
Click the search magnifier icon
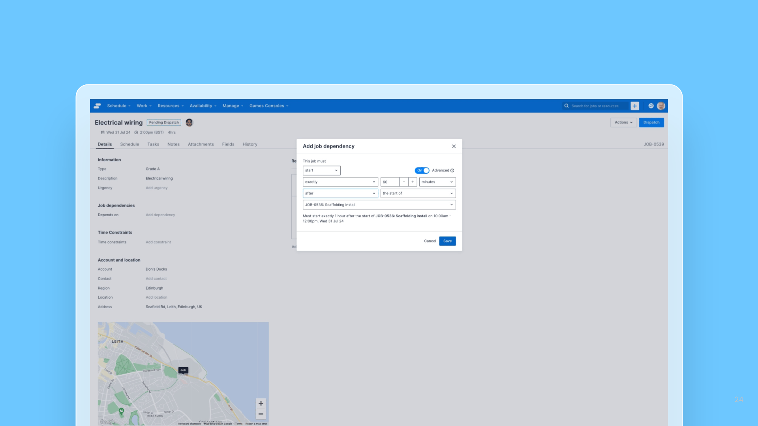point(567,106)
